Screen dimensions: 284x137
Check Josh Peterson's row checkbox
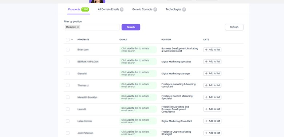point(68,133)
